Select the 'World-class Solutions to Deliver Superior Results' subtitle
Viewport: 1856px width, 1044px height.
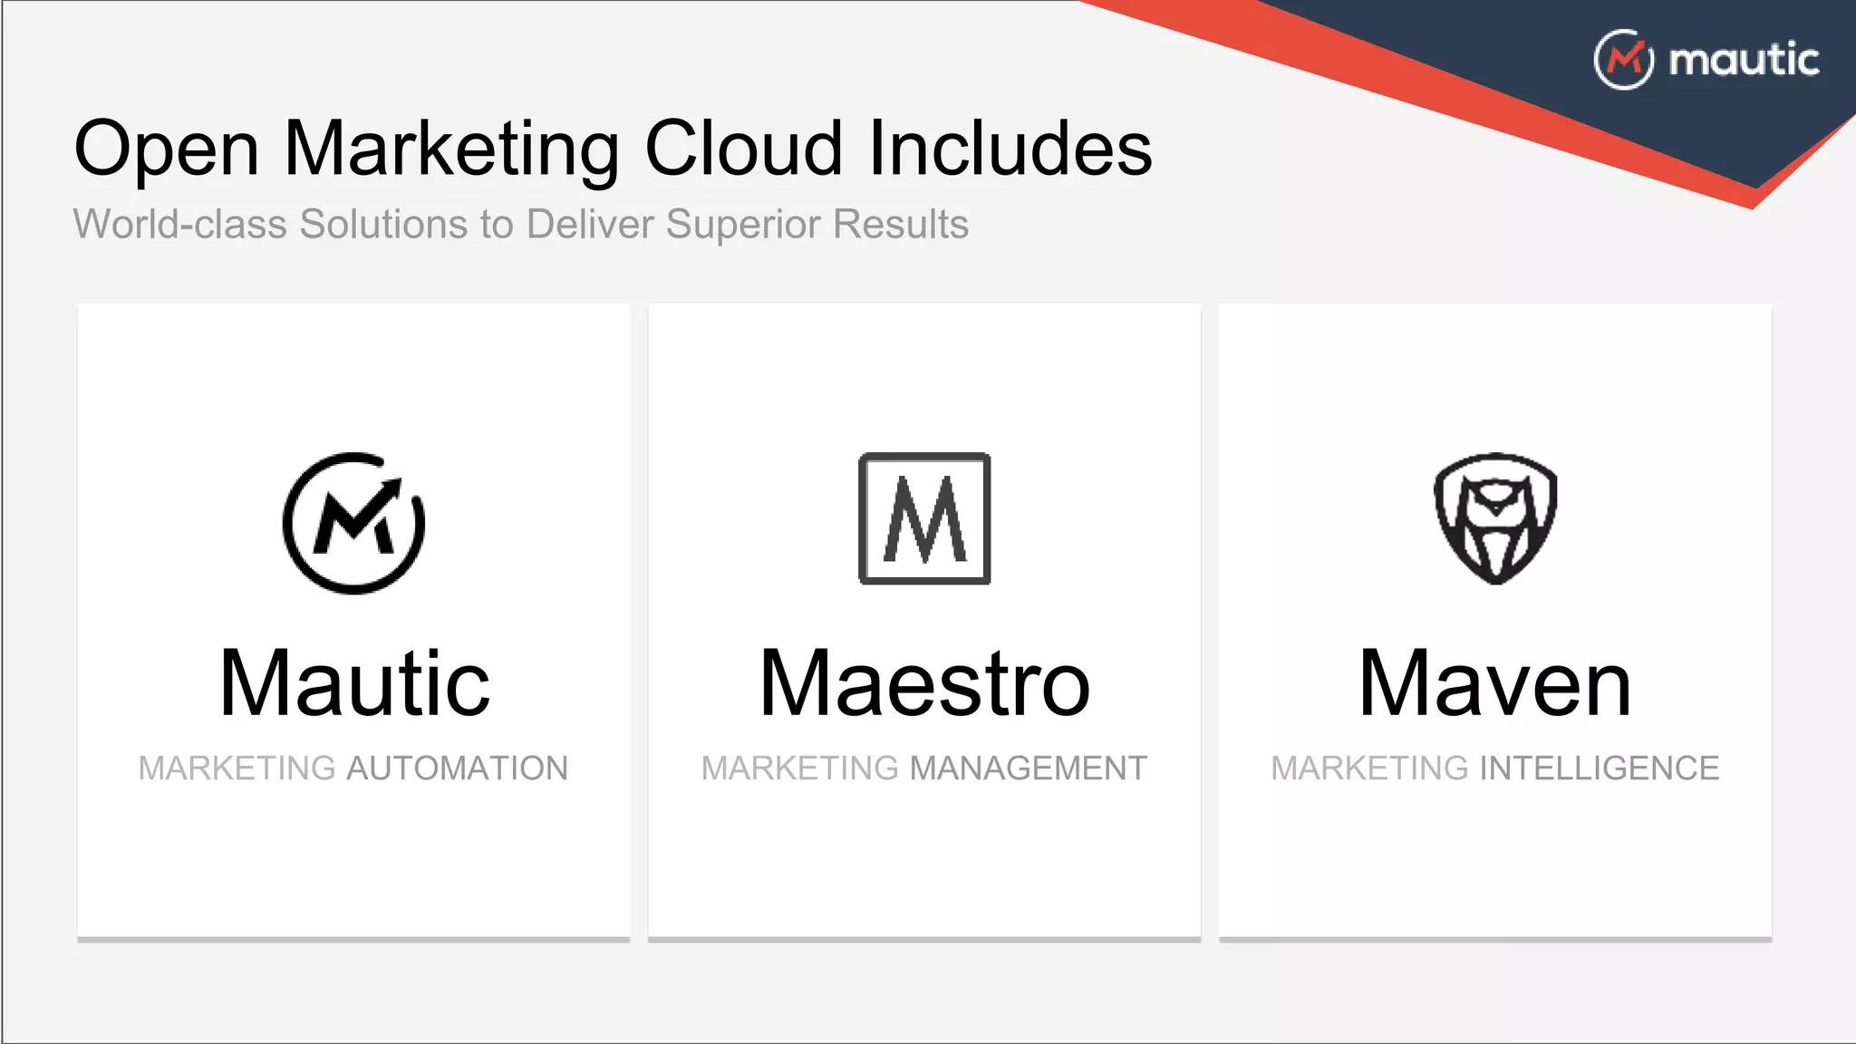[521, 224]
